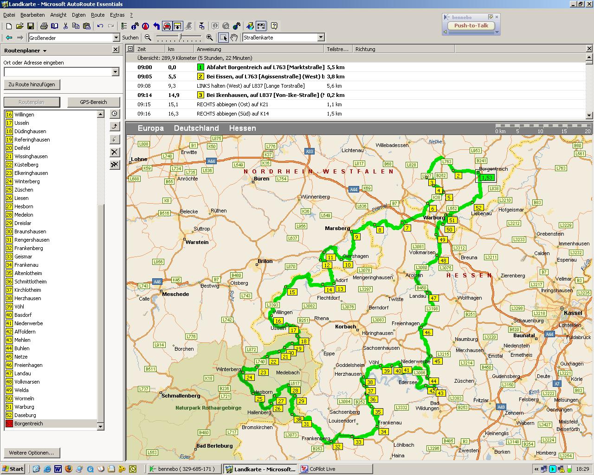Print the map using the printer icon
The width and height of the screenshot is (594, 475).
(44, 26)
